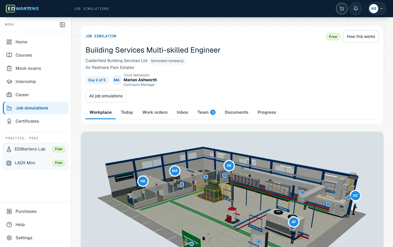Open Courses from sidebar
The image size is (393, 247).
click(36, 55)
